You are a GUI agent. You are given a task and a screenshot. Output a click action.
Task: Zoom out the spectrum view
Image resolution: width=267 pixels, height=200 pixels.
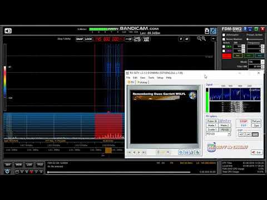(x=199, y=38)
